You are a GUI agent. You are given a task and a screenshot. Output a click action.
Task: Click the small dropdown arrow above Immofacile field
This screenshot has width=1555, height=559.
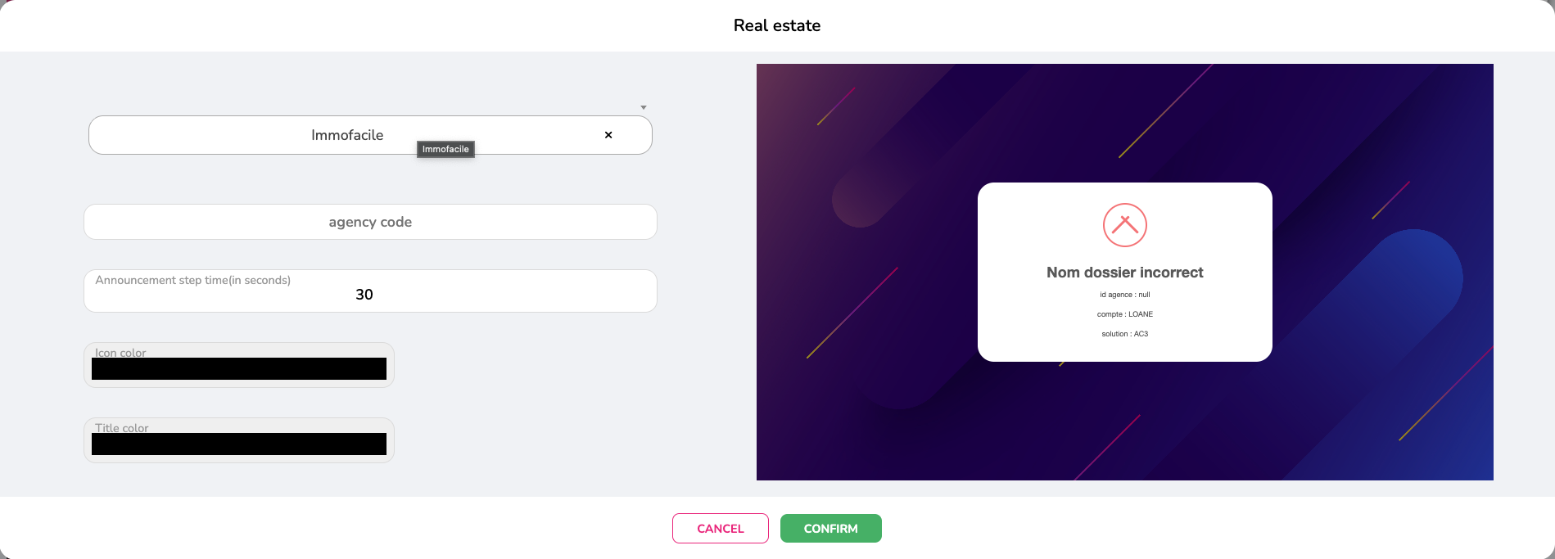click(x=644, y=107)
